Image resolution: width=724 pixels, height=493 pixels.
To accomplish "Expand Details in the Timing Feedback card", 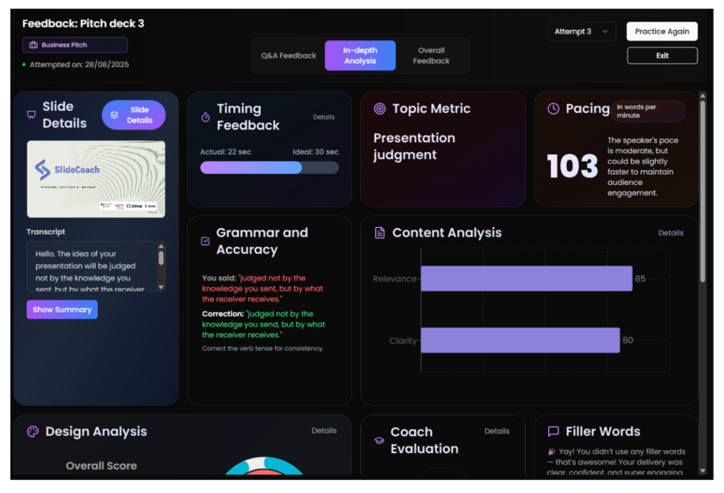I will [x=323, y=117].
